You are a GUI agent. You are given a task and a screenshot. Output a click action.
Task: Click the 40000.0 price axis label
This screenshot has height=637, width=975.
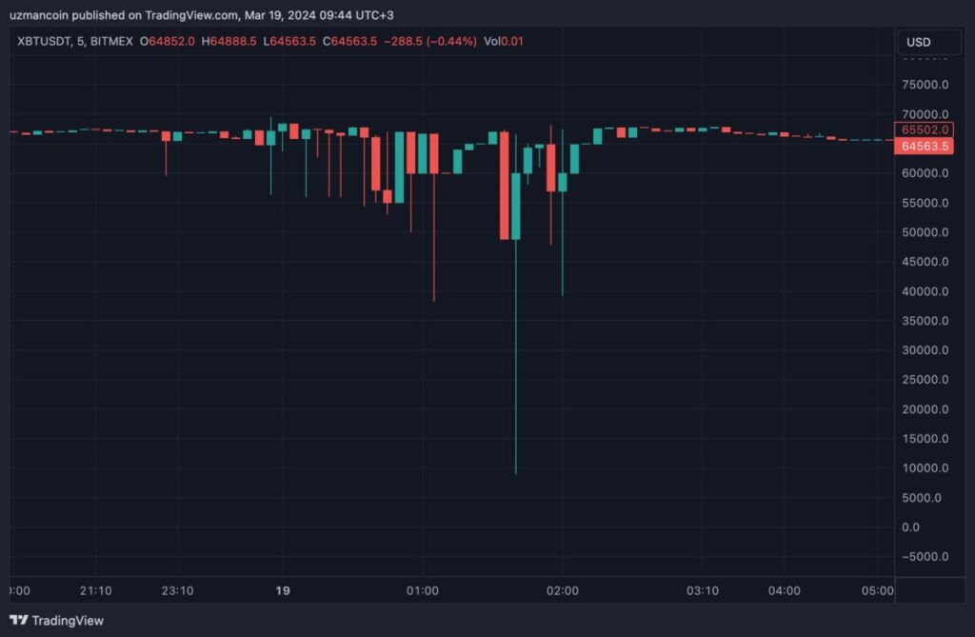pyautogui.click(x=925, y=290)
